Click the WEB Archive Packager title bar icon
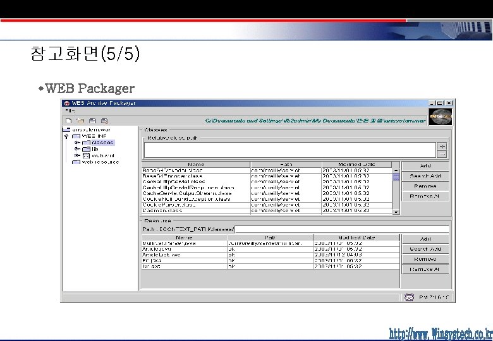The height and width of the screenshot is (341, 493). coord(66,103)
